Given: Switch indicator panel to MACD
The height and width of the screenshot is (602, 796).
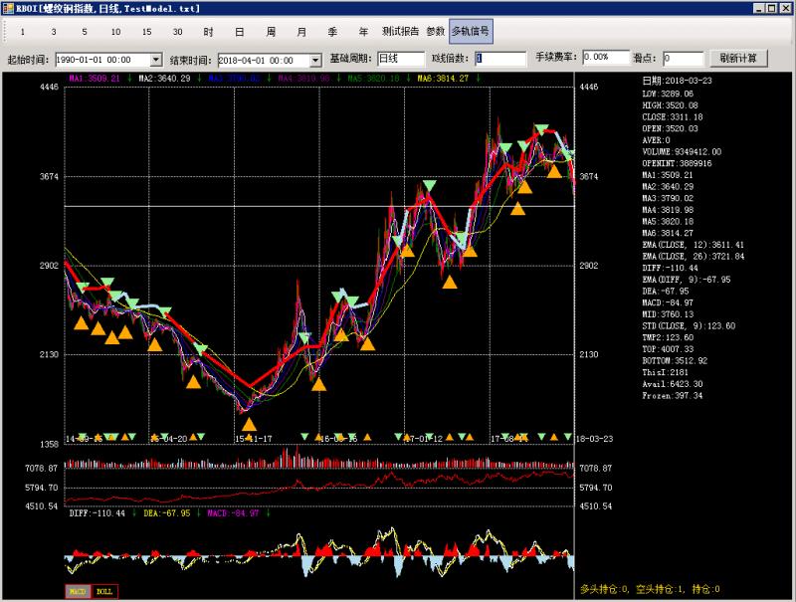Looking at the screenshot, I should coord(77,591).
